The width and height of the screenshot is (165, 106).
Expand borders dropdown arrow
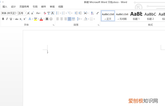pyautogui.click(x=94, y=19)
